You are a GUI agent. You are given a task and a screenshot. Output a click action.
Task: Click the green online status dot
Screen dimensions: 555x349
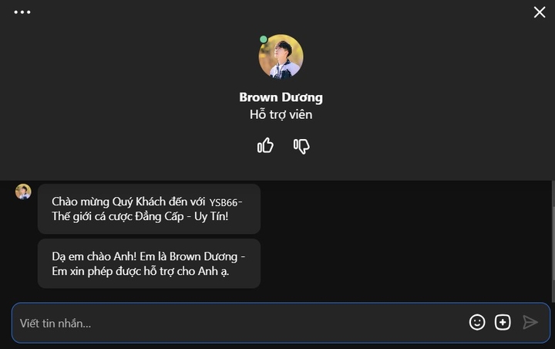264,39
